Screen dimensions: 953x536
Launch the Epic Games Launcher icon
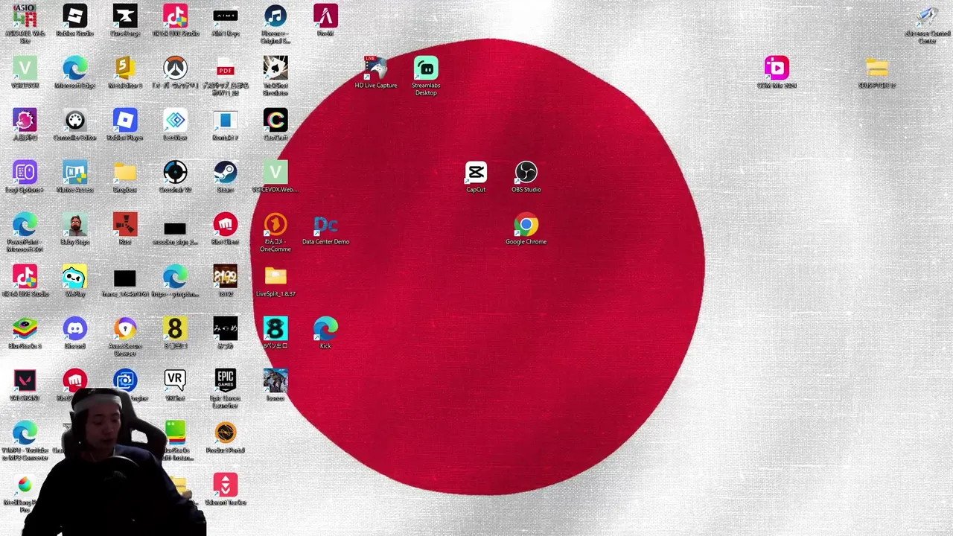226,381
